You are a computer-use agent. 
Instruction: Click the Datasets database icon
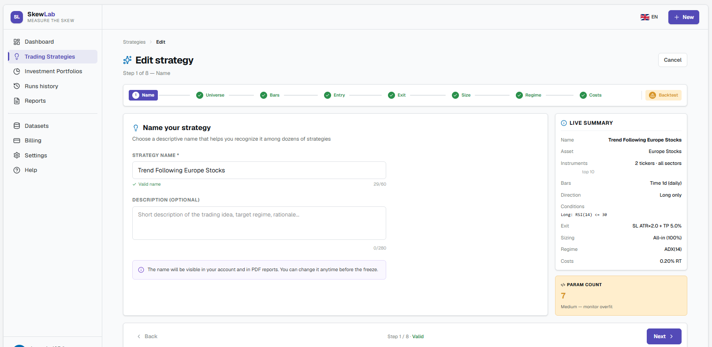[17, 126]
